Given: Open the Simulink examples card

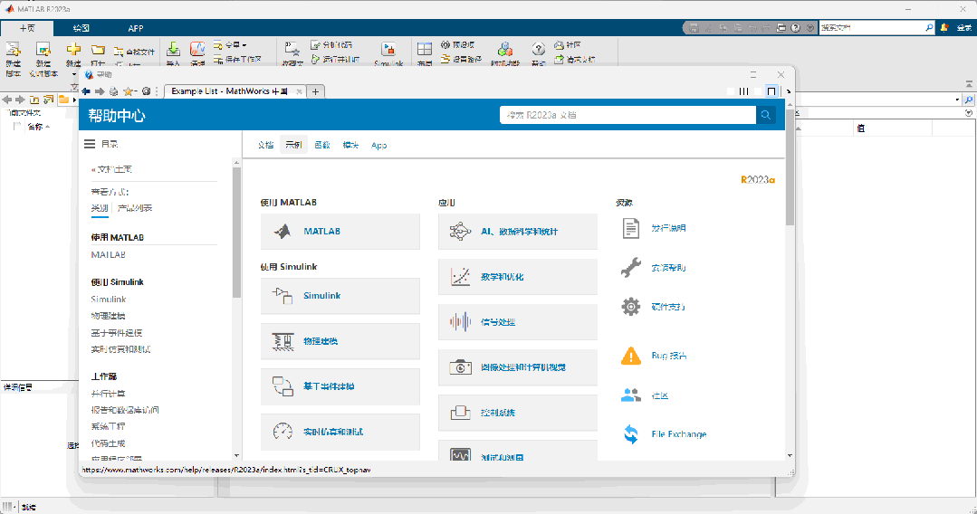Looking at the screenshot, I should [340, 296].
